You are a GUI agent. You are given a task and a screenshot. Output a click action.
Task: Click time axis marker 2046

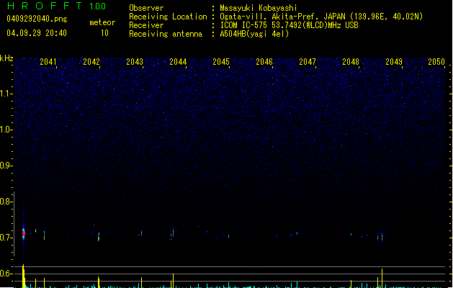[264, 62]
